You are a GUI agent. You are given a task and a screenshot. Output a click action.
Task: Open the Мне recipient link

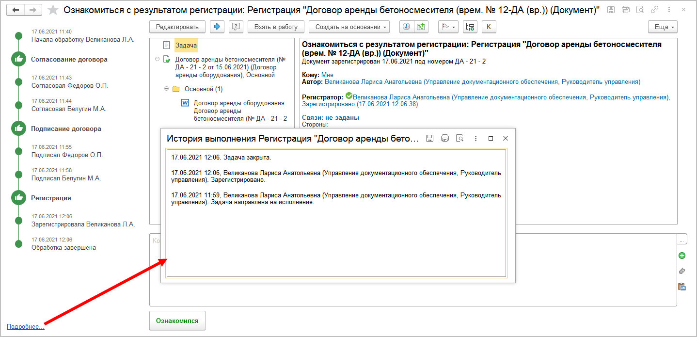(x=327, y=75)
